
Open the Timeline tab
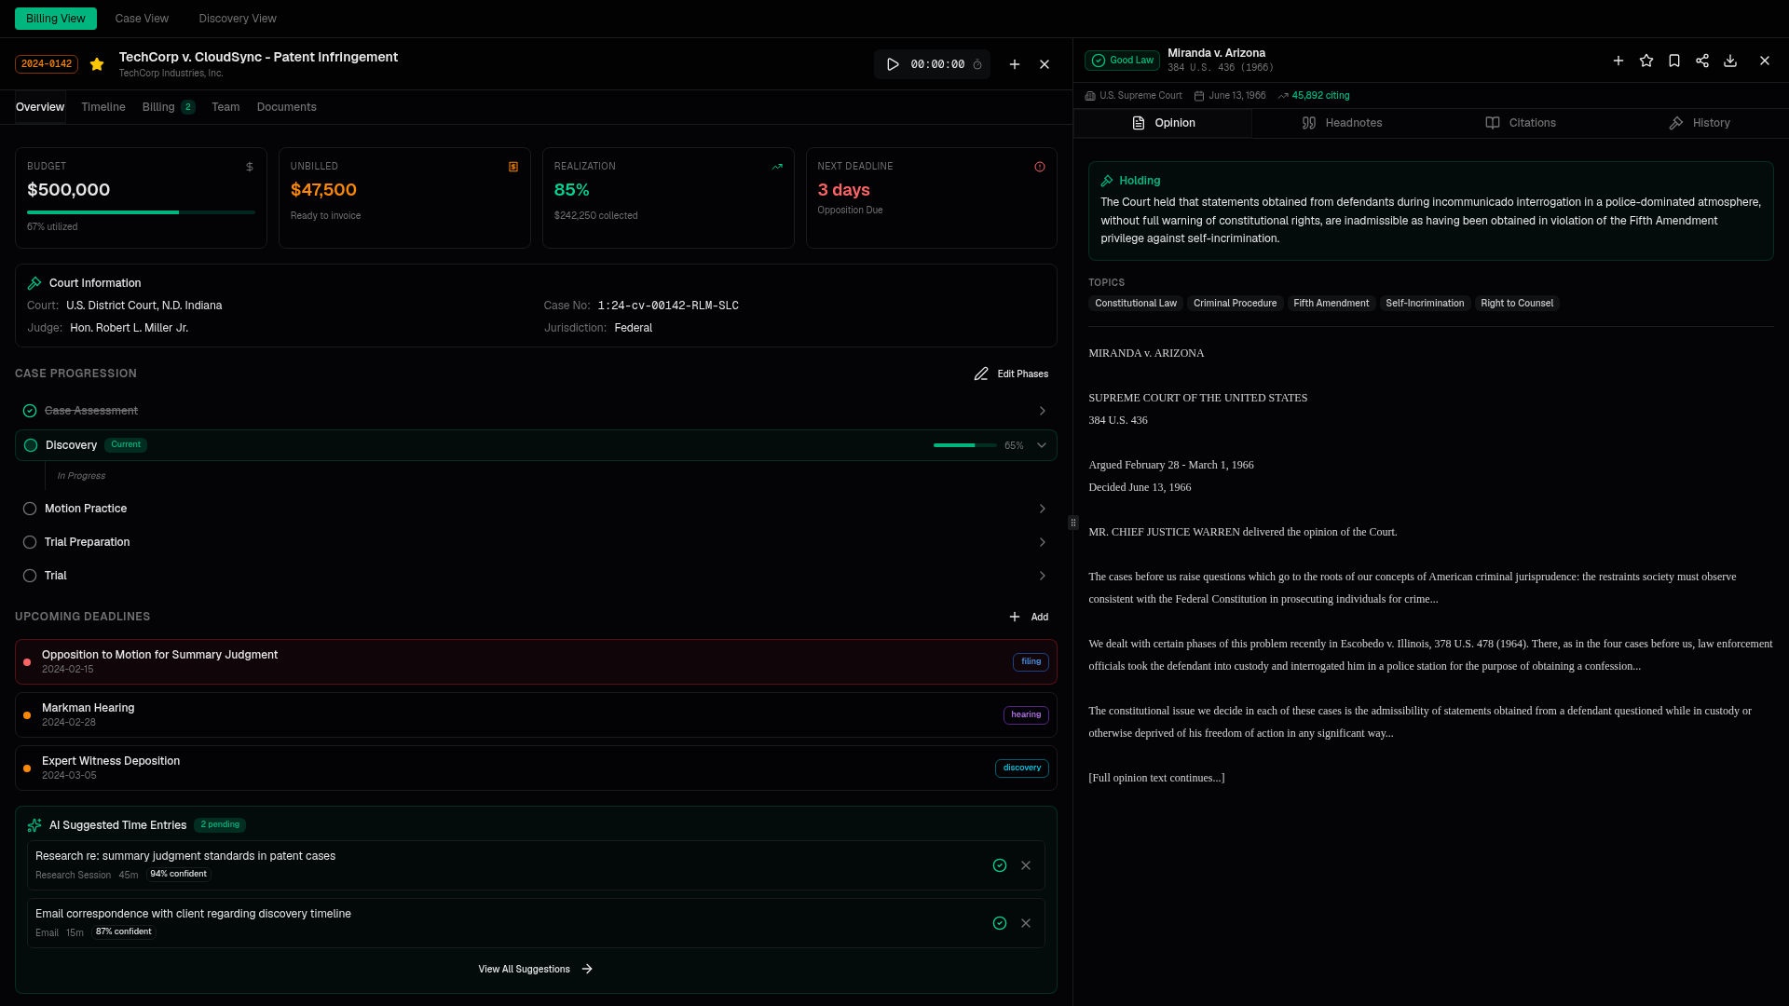(x=103, y=107)
